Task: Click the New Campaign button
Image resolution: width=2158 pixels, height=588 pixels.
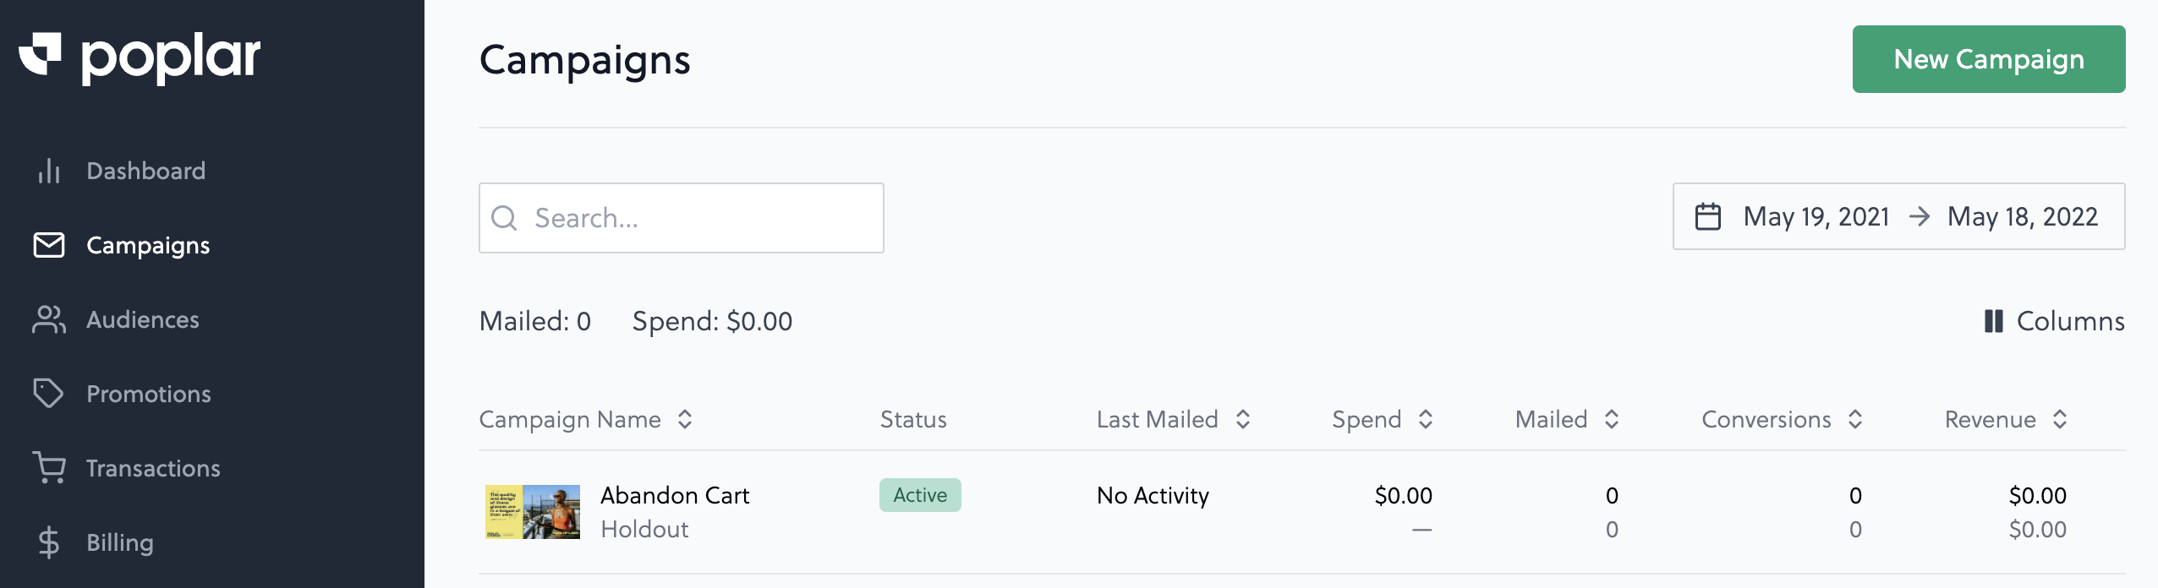Action: pyautogui.click(x=1989, y=59)
